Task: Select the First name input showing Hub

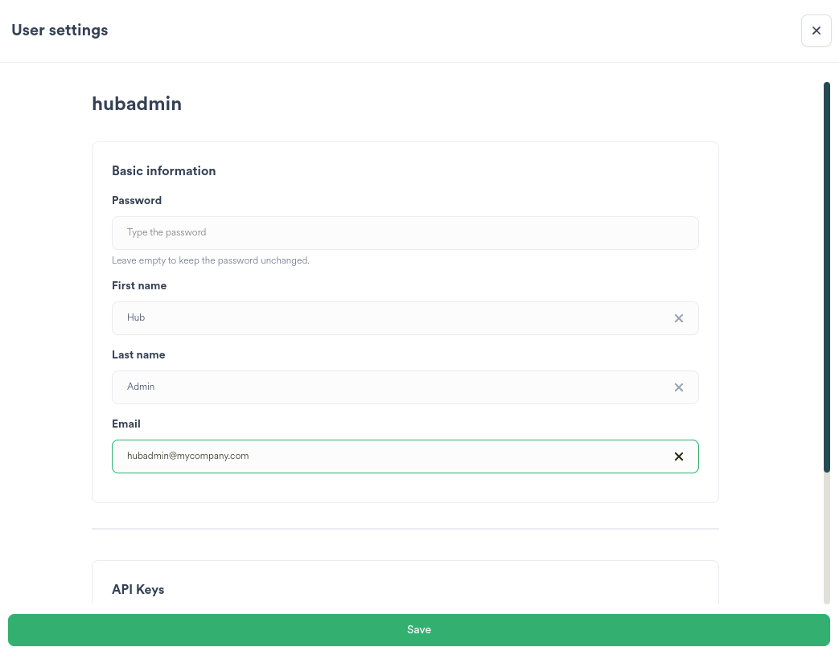Action: (x=362, y=317)
